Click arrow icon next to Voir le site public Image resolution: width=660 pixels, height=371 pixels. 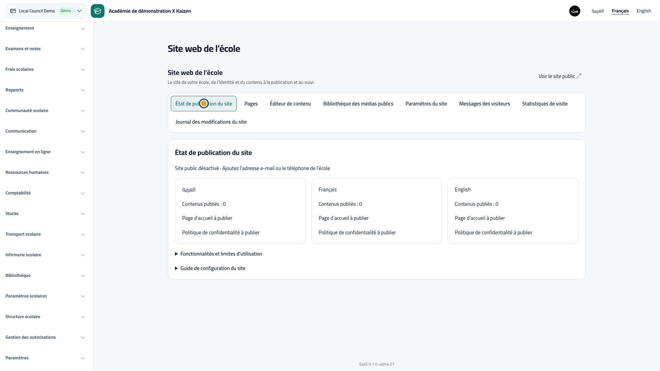(579, 76)
